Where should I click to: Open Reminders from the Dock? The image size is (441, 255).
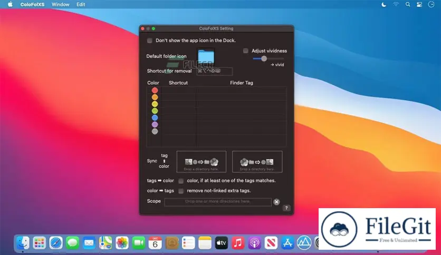click(188, 243)
